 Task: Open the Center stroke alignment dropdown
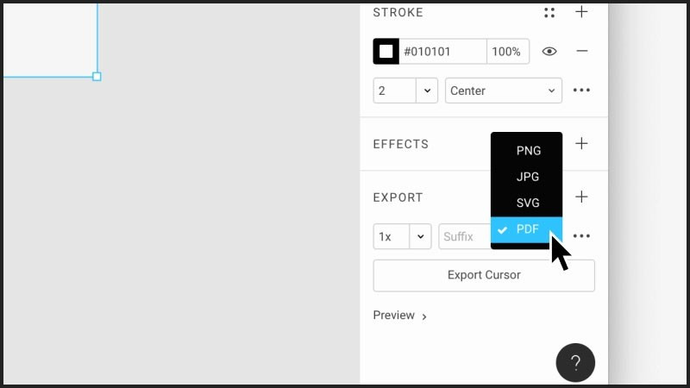click(x=504, y=91)
